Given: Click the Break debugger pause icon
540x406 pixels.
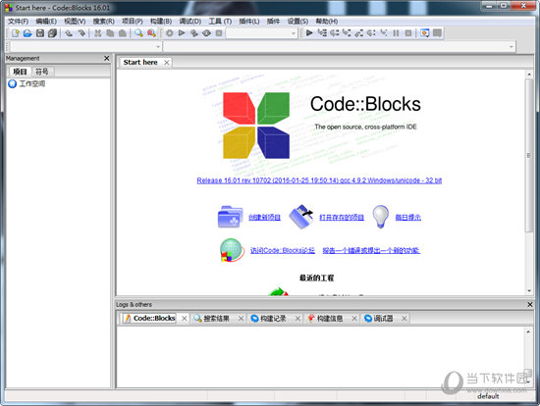Looking at the screenshot, I should point(396,33).
